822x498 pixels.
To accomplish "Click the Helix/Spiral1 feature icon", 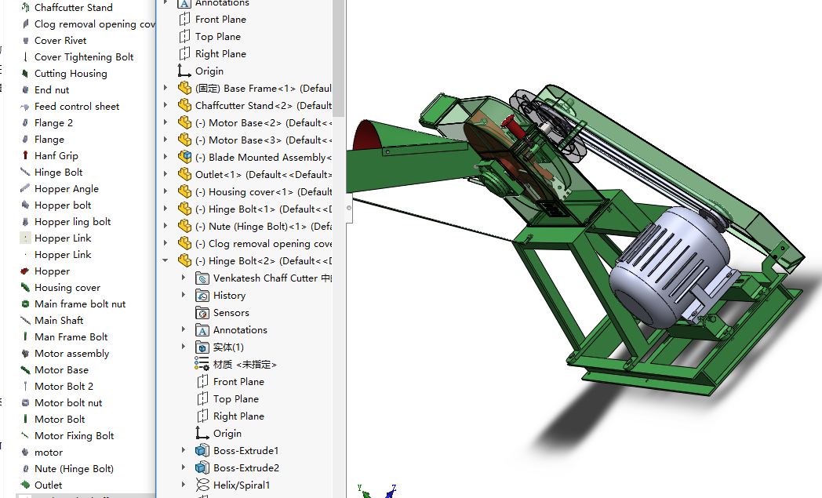I will (x=202, y=485).
